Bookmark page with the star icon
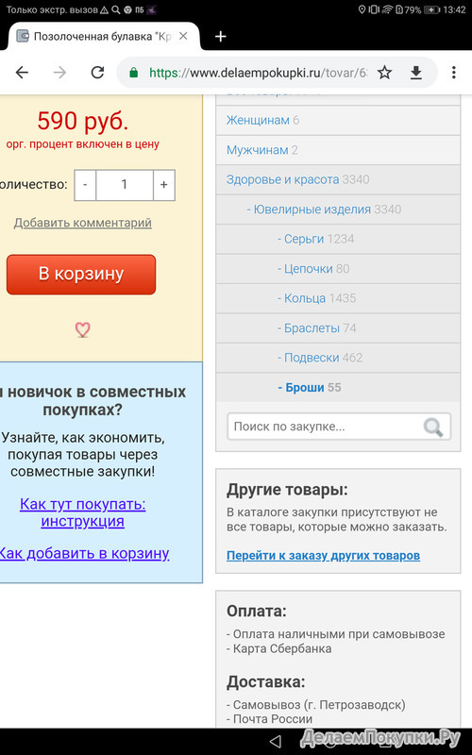 point(384,73)
